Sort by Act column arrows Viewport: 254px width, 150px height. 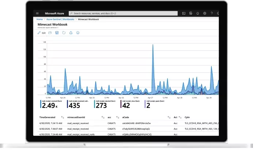(180, 117)
